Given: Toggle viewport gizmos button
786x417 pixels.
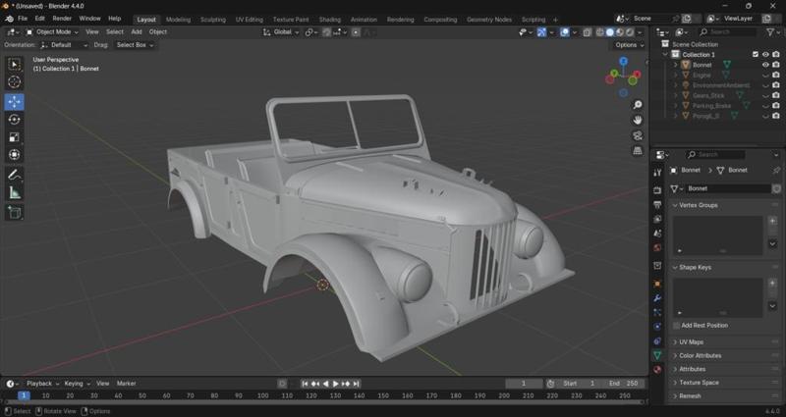Looking at the screenshot, I should (541, 32).
